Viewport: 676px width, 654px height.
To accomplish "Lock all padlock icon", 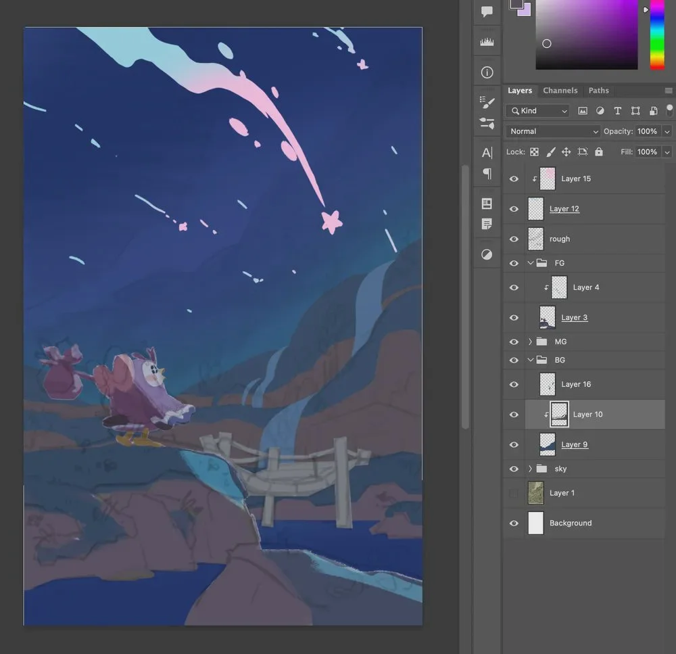I will tap(599, 152).
